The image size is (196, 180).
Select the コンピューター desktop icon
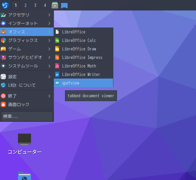coord(24,144)
